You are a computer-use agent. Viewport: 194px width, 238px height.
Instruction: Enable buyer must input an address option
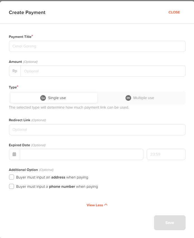(x=11, y=177)
